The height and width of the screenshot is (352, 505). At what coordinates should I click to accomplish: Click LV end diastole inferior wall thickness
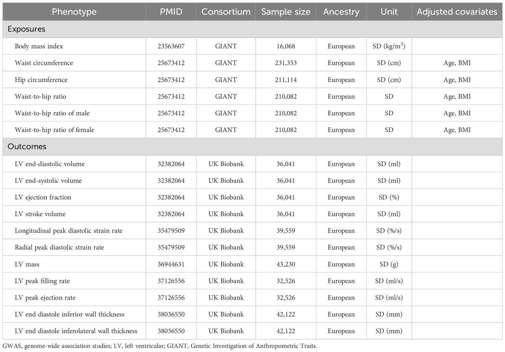click(x=70, y=314)
